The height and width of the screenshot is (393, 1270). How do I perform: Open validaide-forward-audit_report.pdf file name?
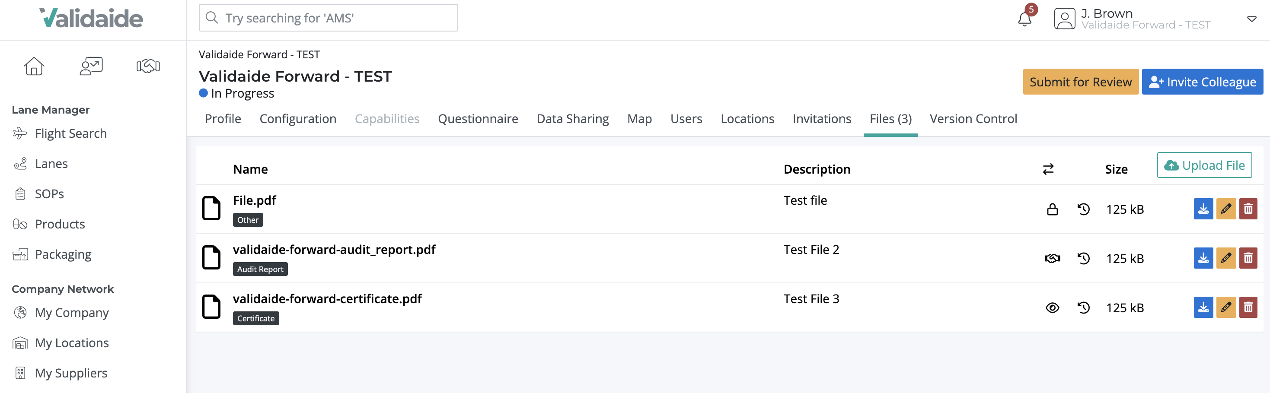(334, 250)
